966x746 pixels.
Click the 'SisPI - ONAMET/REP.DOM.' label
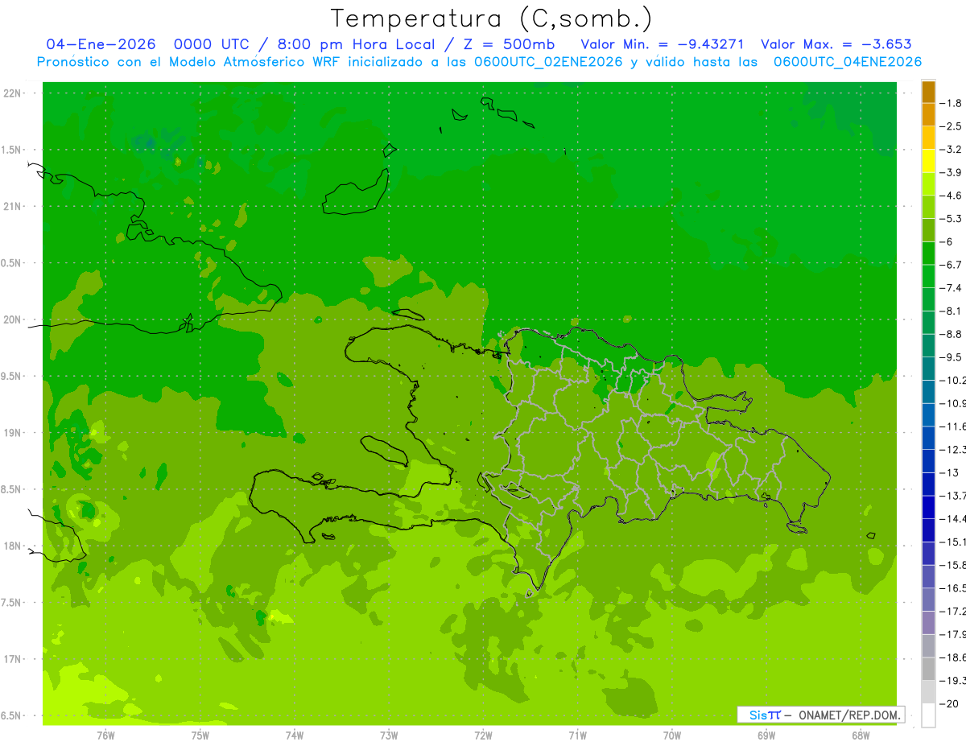pyautogui.click(x=823, y=715)
